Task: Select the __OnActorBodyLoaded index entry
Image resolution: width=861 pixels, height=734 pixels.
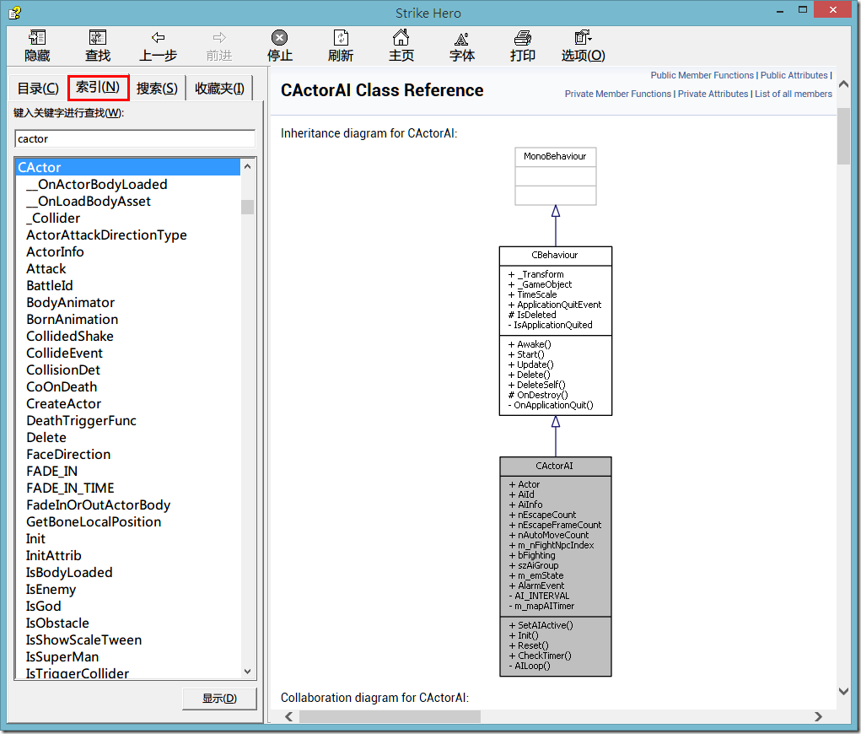Action: pyautogui.click(x=97, y=185)
